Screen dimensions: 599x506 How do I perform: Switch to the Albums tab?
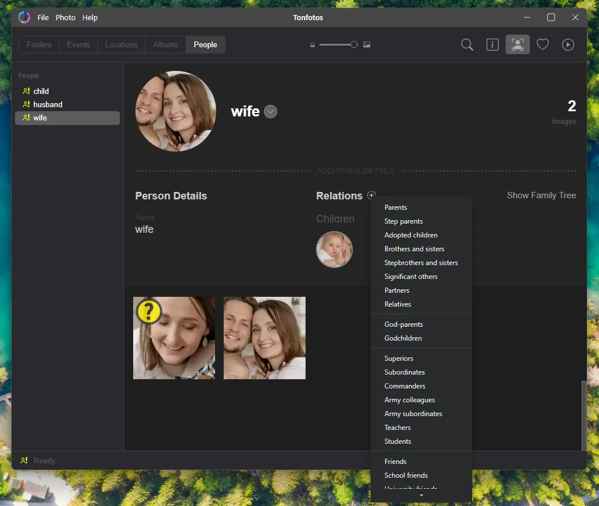[x=165, y=45]
